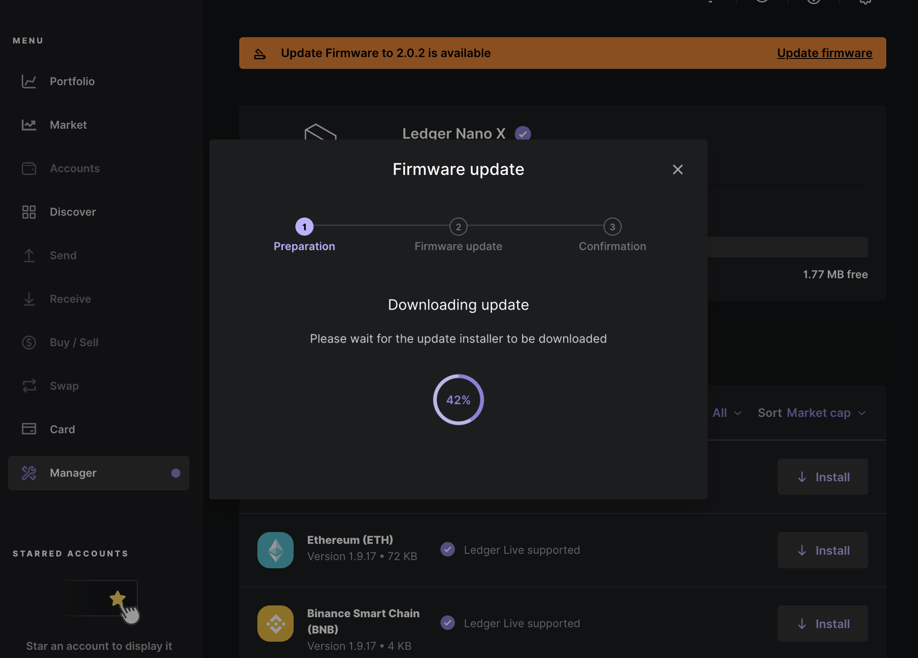Observe the 42% firmware download progress circle

[x=458, y=400]
